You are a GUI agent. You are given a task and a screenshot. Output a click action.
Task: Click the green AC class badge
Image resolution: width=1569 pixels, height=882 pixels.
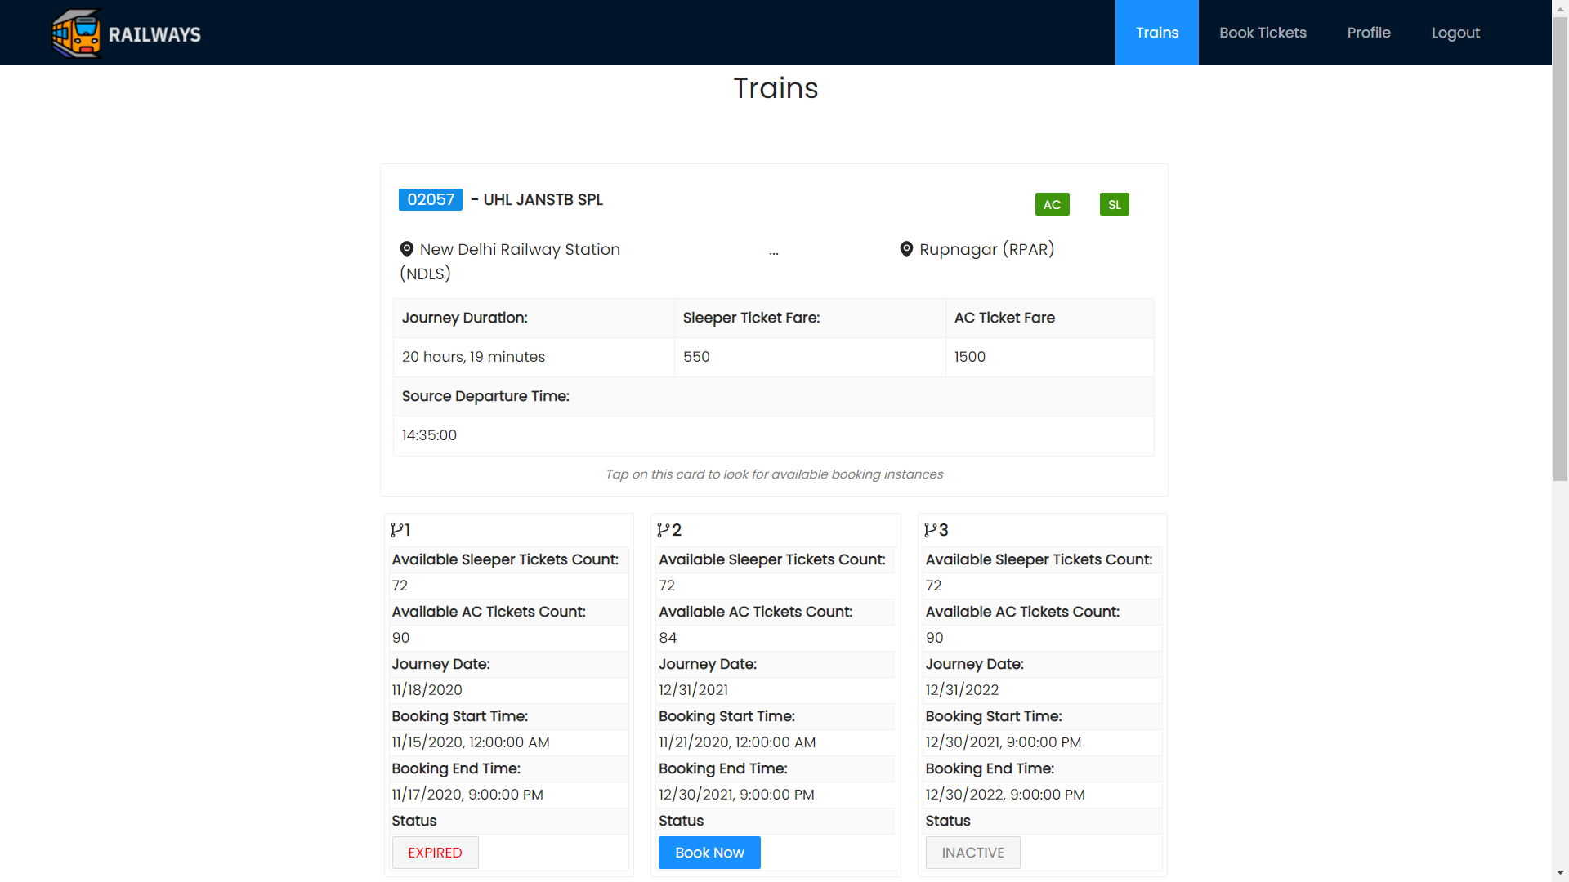pyautogui.click(x=1052, y=204)
